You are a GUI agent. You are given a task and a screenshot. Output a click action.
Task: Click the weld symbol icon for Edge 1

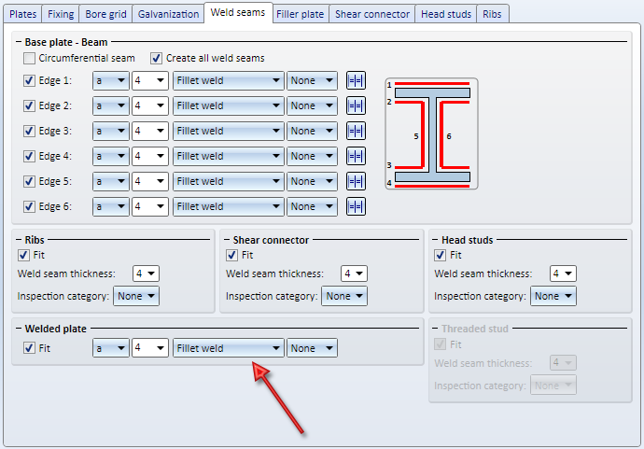pyautogui.click(x=356, y=80)
